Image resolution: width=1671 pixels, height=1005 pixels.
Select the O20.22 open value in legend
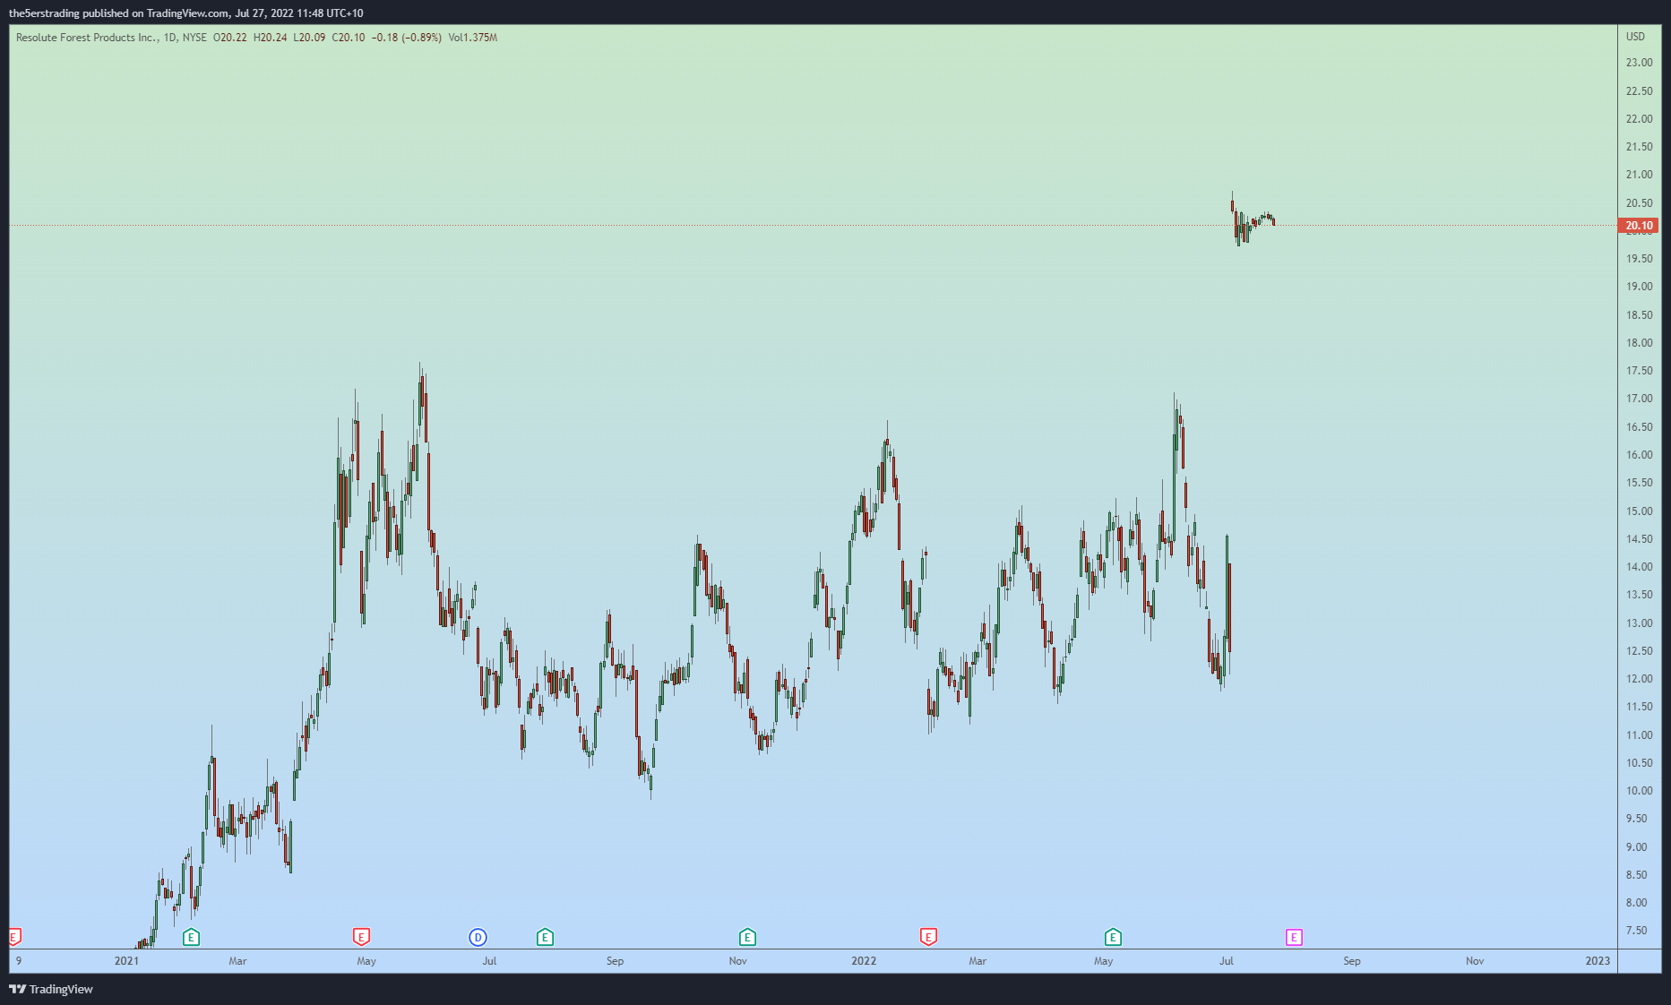point(230,38)
